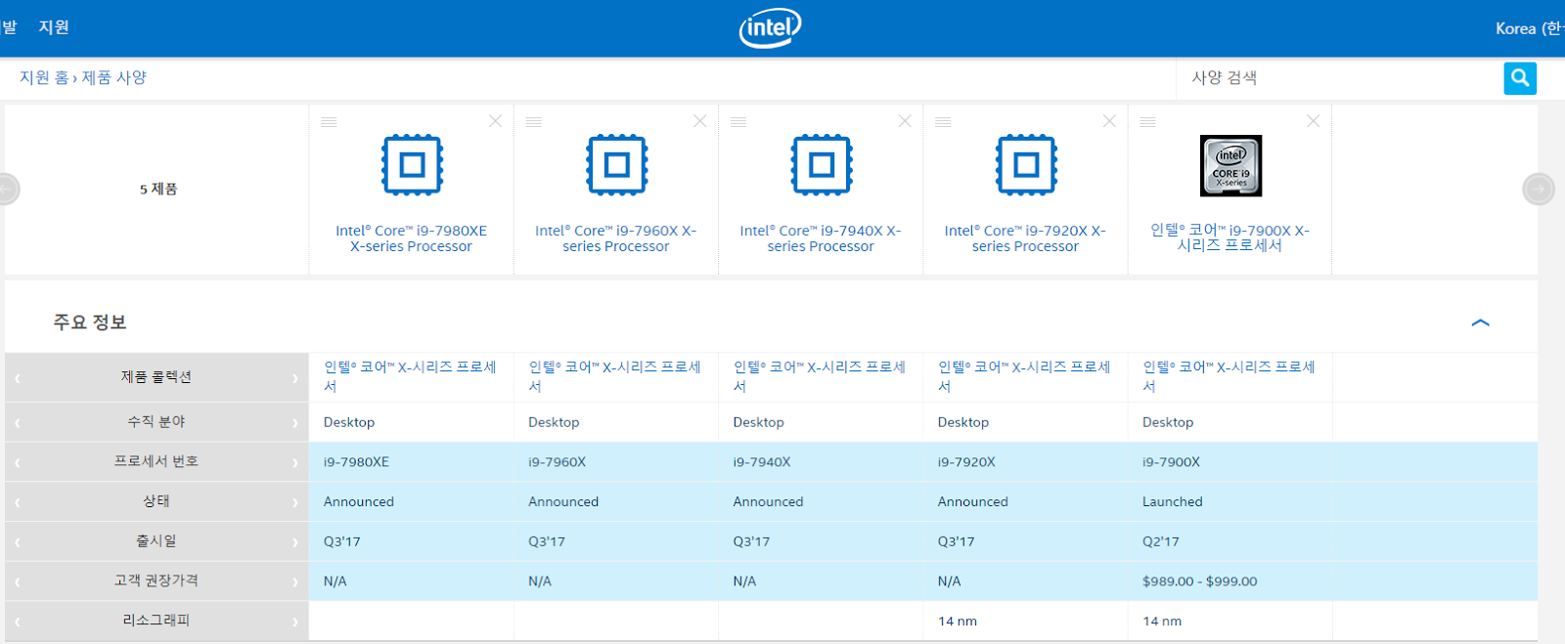Click left chevron on 프로세서 번호 row
The width and height of the screenshot is (1565, 644).
tap(18, 462)
